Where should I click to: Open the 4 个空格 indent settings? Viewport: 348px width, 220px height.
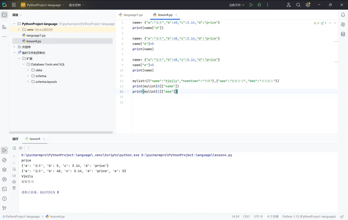click(x=273, y=217)
